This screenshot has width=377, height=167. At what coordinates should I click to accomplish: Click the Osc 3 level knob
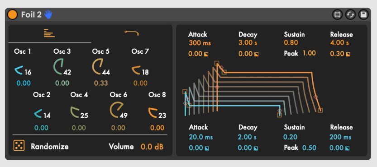[x=58, y=67]
